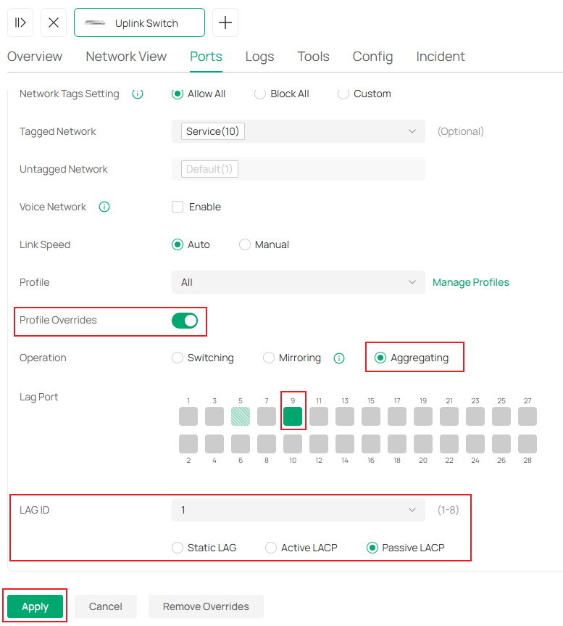
Task: Switch to the Logs tab
Action: [x=259, y=56]
